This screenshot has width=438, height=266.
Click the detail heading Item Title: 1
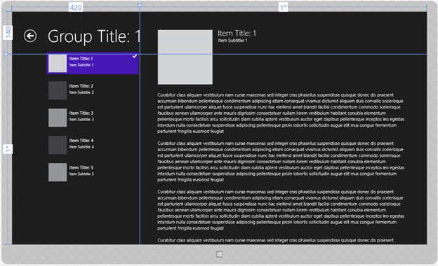(237, 34)
